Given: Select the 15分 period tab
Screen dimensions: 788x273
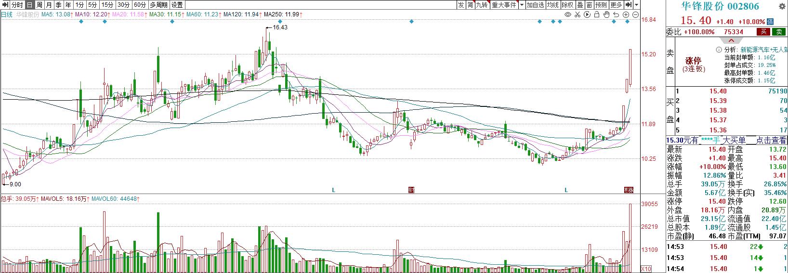Looking at the screenshot, I should coord(107,5).
